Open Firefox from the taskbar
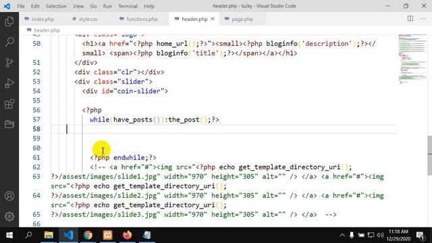This screenshot has height=243, width=432. pyautogui.click(x=128, y=236)
